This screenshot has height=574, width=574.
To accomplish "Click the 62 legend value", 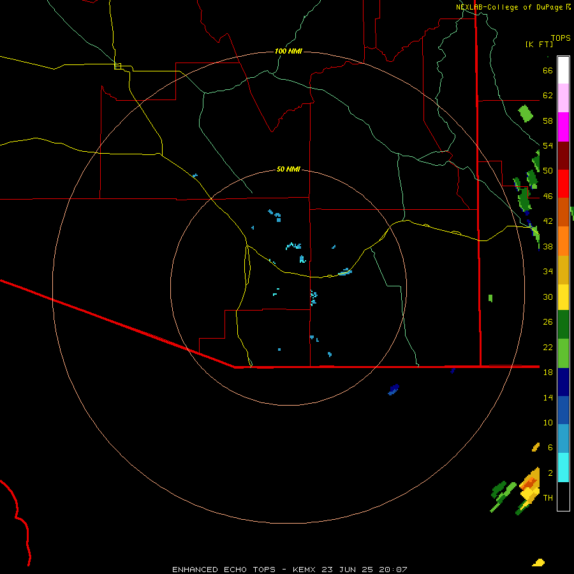I will [548, 96].
